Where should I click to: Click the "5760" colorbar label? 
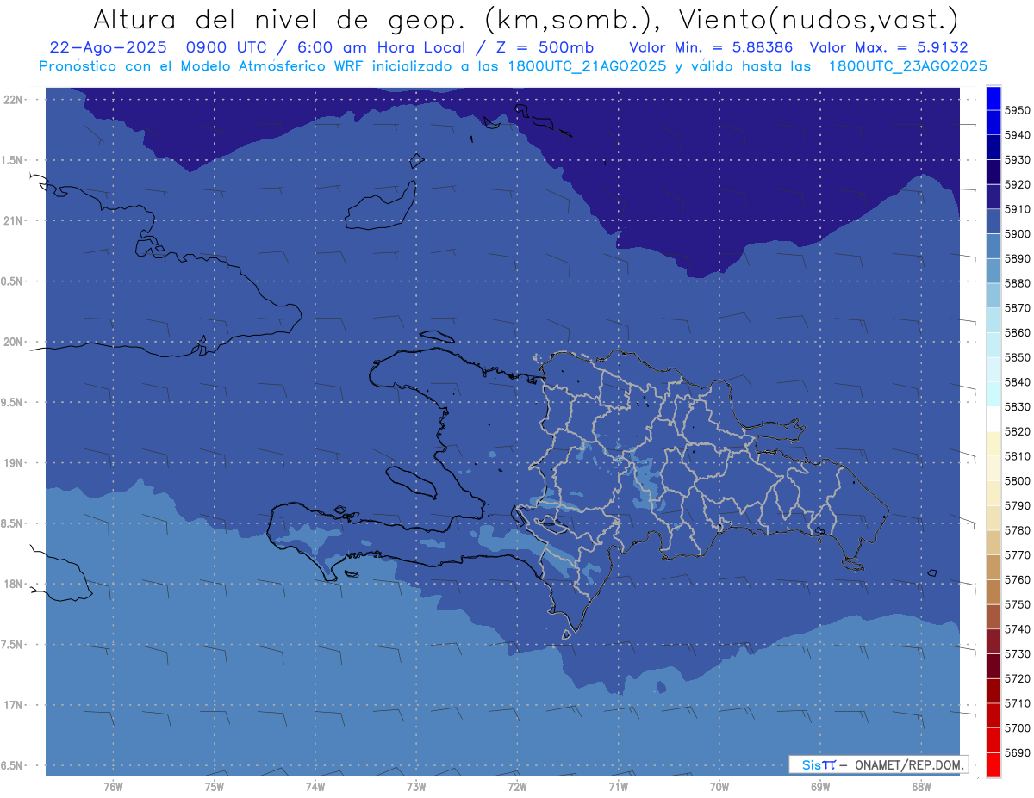tap(1017, 580)
